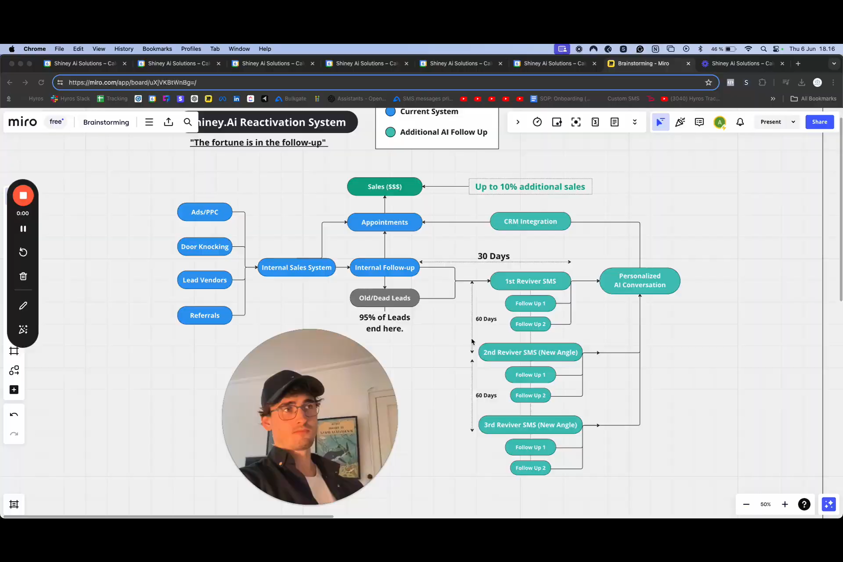Expand more apps double chevron in toolbar
This screenshot has height=562, width=843.
[634, 122]
